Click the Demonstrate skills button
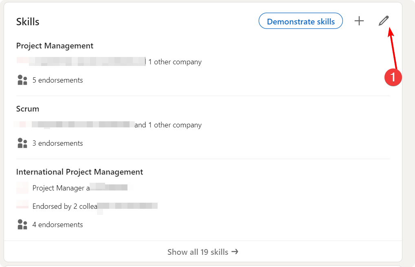The height and width of the screenshot is (267, 415). coord(301,21)
